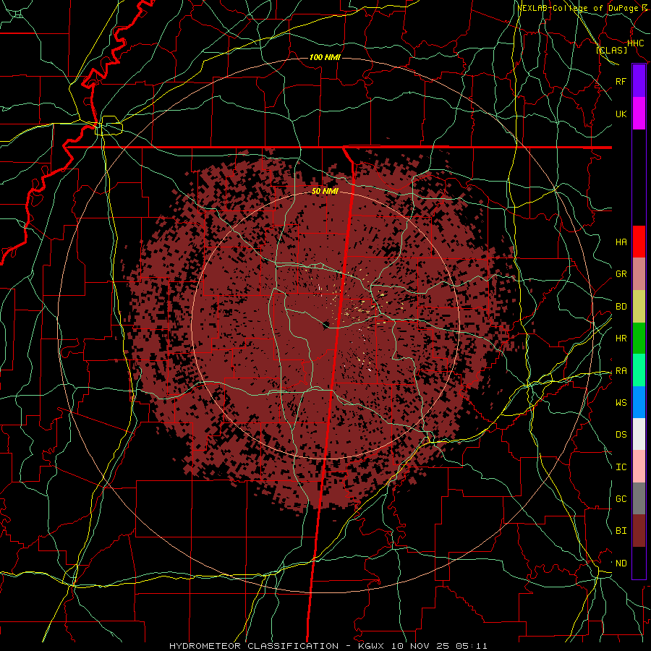651x651 pixels.
Task: Click the UK legend label
Action: click(x=621, y=114)
